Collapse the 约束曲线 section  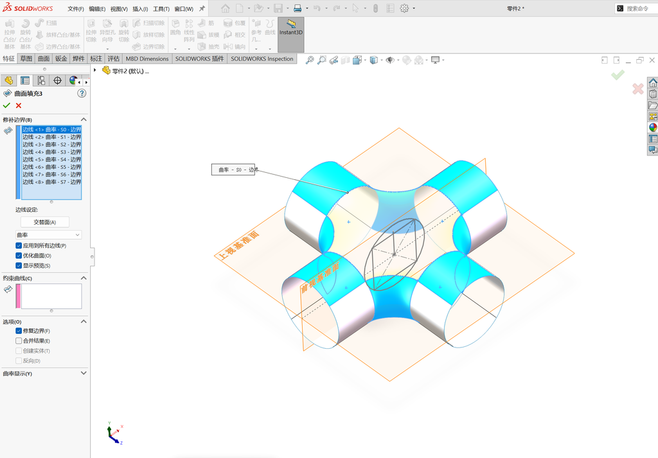84,278
